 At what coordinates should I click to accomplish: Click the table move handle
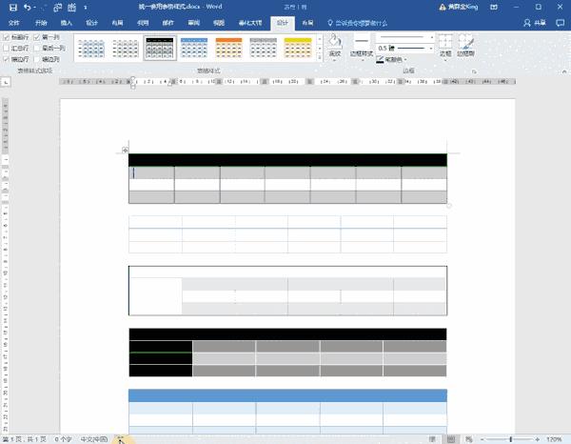coord(125,150)
